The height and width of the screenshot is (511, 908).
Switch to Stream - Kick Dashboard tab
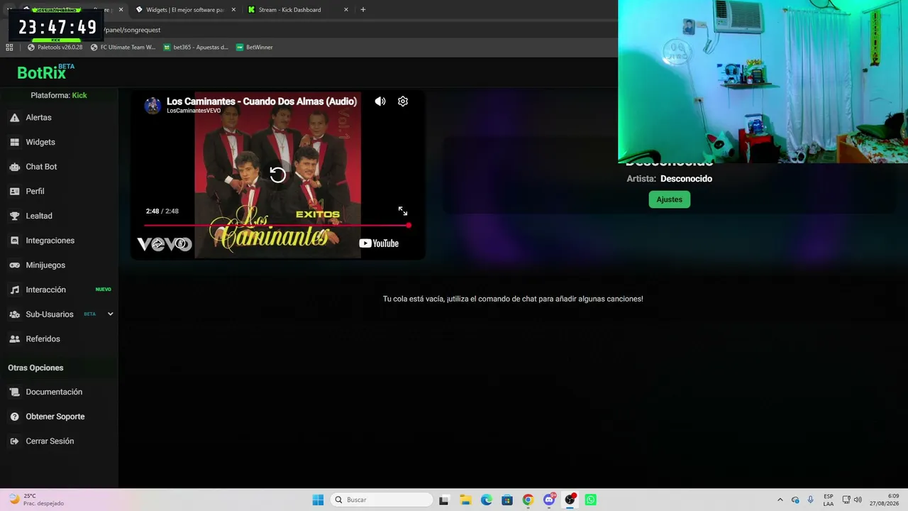click(x=298, y=10)
